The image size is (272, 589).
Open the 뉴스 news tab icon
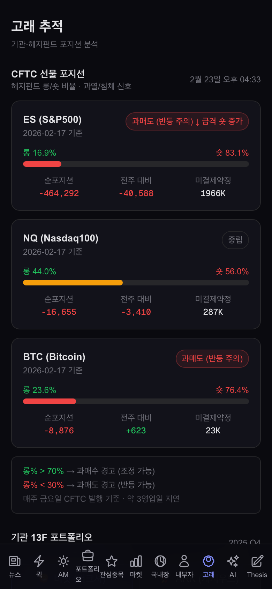point(15,561)
